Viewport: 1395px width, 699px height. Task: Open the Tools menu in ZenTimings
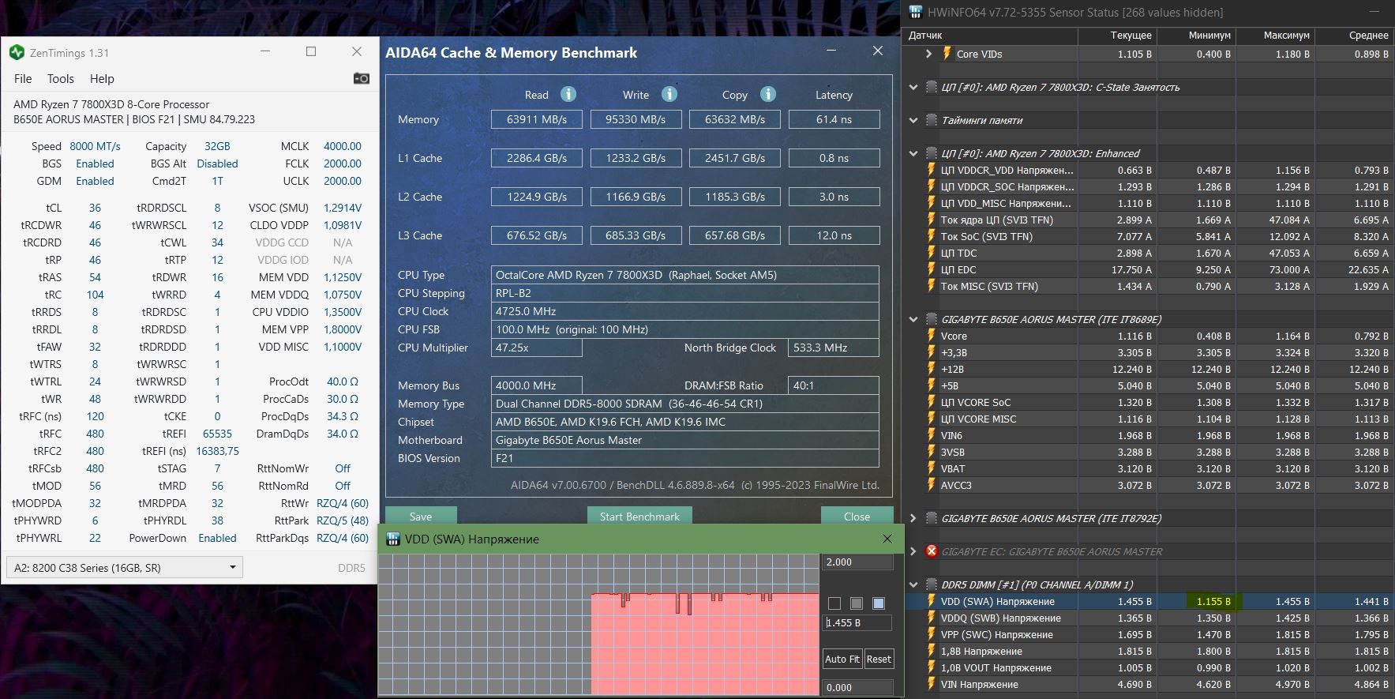pyautogui.click(x=60, y=78)
